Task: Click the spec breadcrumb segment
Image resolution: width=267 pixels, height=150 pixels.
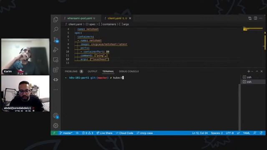Action: [x=91, y=24]
